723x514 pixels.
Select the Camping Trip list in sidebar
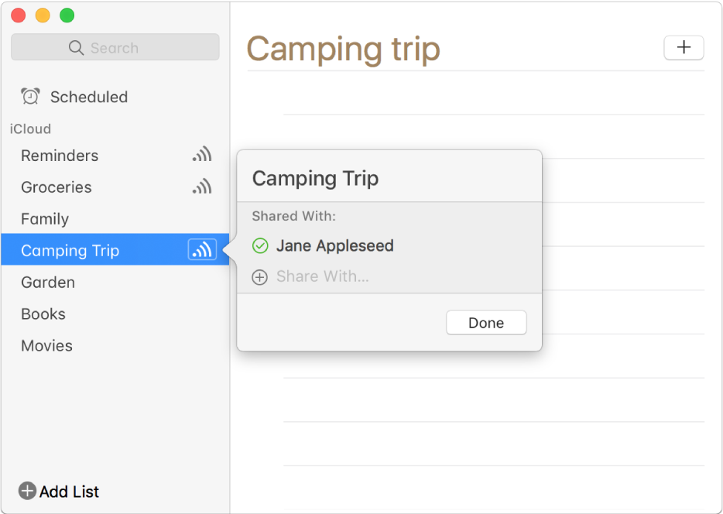pyautogui.click(x=115, y=249)
